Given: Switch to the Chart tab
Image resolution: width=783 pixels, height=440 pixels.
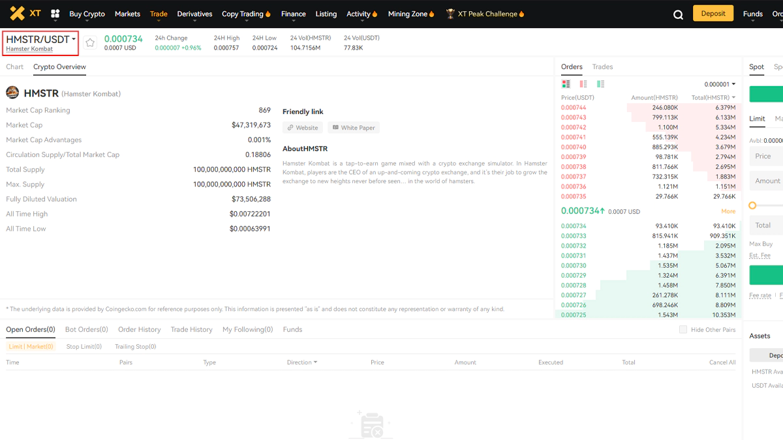Looking at the screenshot, I should [x=14, y=67].
